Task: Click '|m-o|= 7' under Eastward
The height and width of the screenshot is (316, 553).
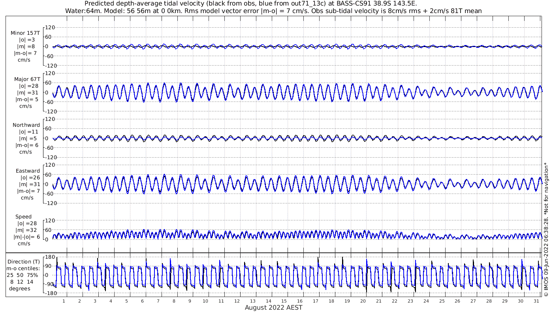Action: pyautogui.click(x=28, y=191)
